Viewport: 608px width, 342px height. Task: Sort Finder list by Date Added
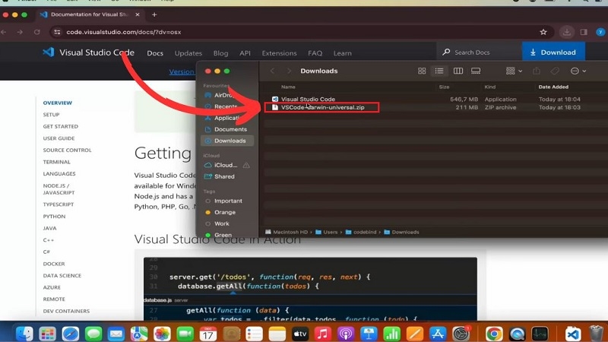553,87
